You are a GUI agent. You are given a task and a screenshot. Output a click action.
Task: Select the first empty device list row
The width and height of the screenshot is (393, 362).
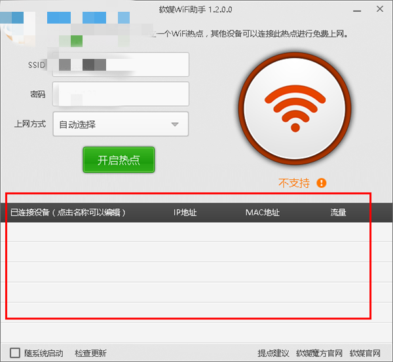click(x=196, y=232)
